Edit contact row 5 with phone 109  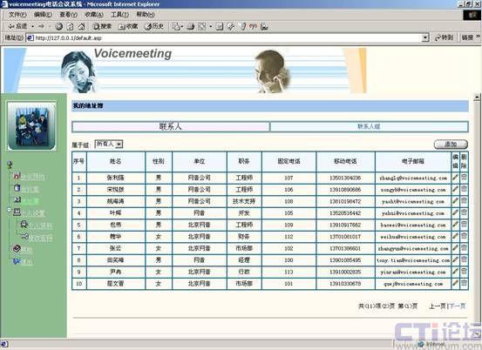point(455,225)
